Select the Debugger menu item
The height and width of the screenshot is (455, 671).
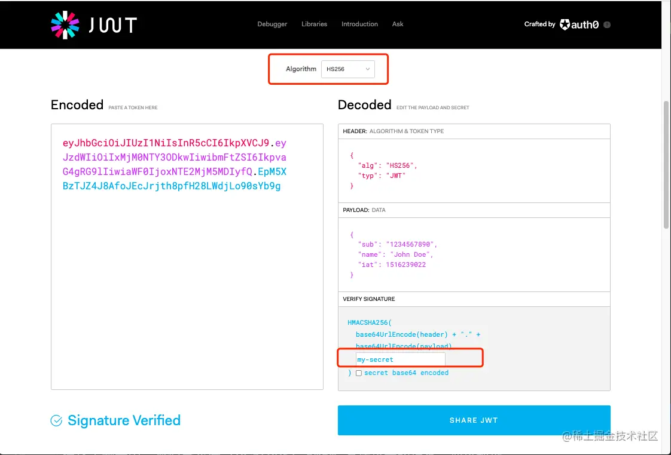tap(272, 24)
